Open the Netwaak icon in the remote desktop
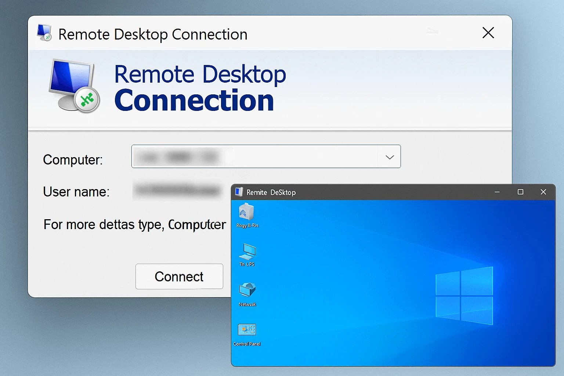Image resolution: width=564 pixels, height=376 pixels. (x=247, y=294)
